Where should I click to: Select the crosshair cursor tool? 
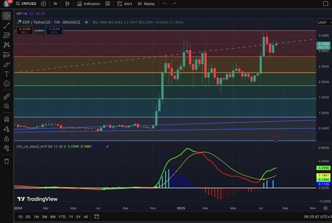(7, 16)
